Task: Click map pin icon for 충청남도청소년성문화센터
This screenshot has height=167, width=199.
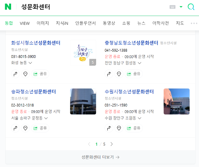Action: [x=119, y=74]
